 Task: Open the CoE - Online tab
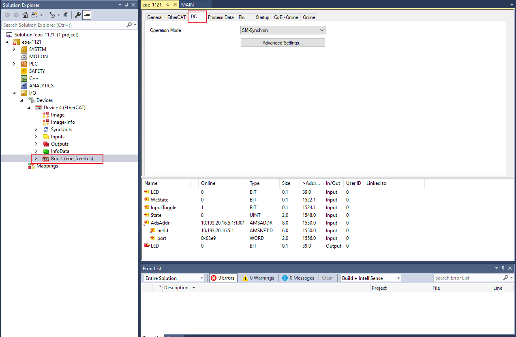coord(286,17)
